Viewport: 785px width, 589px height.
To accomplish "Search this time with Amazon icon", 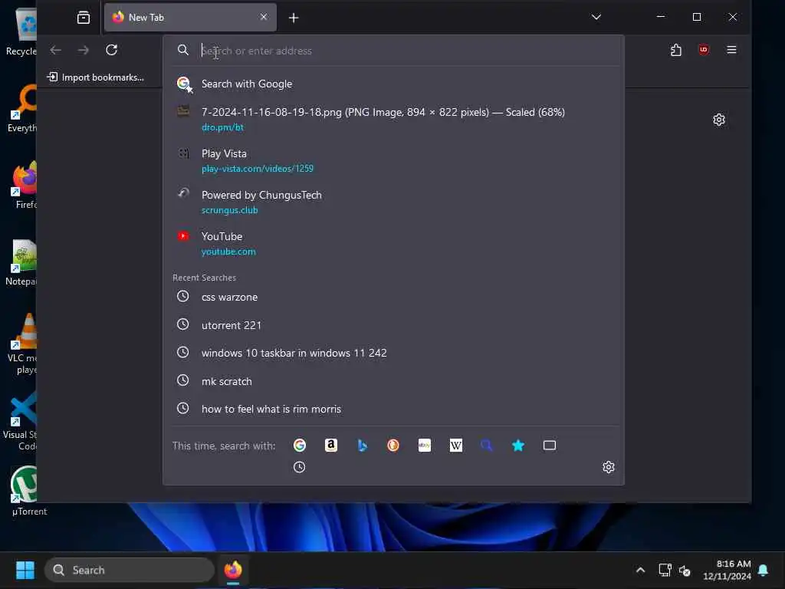I will point(331,446).
